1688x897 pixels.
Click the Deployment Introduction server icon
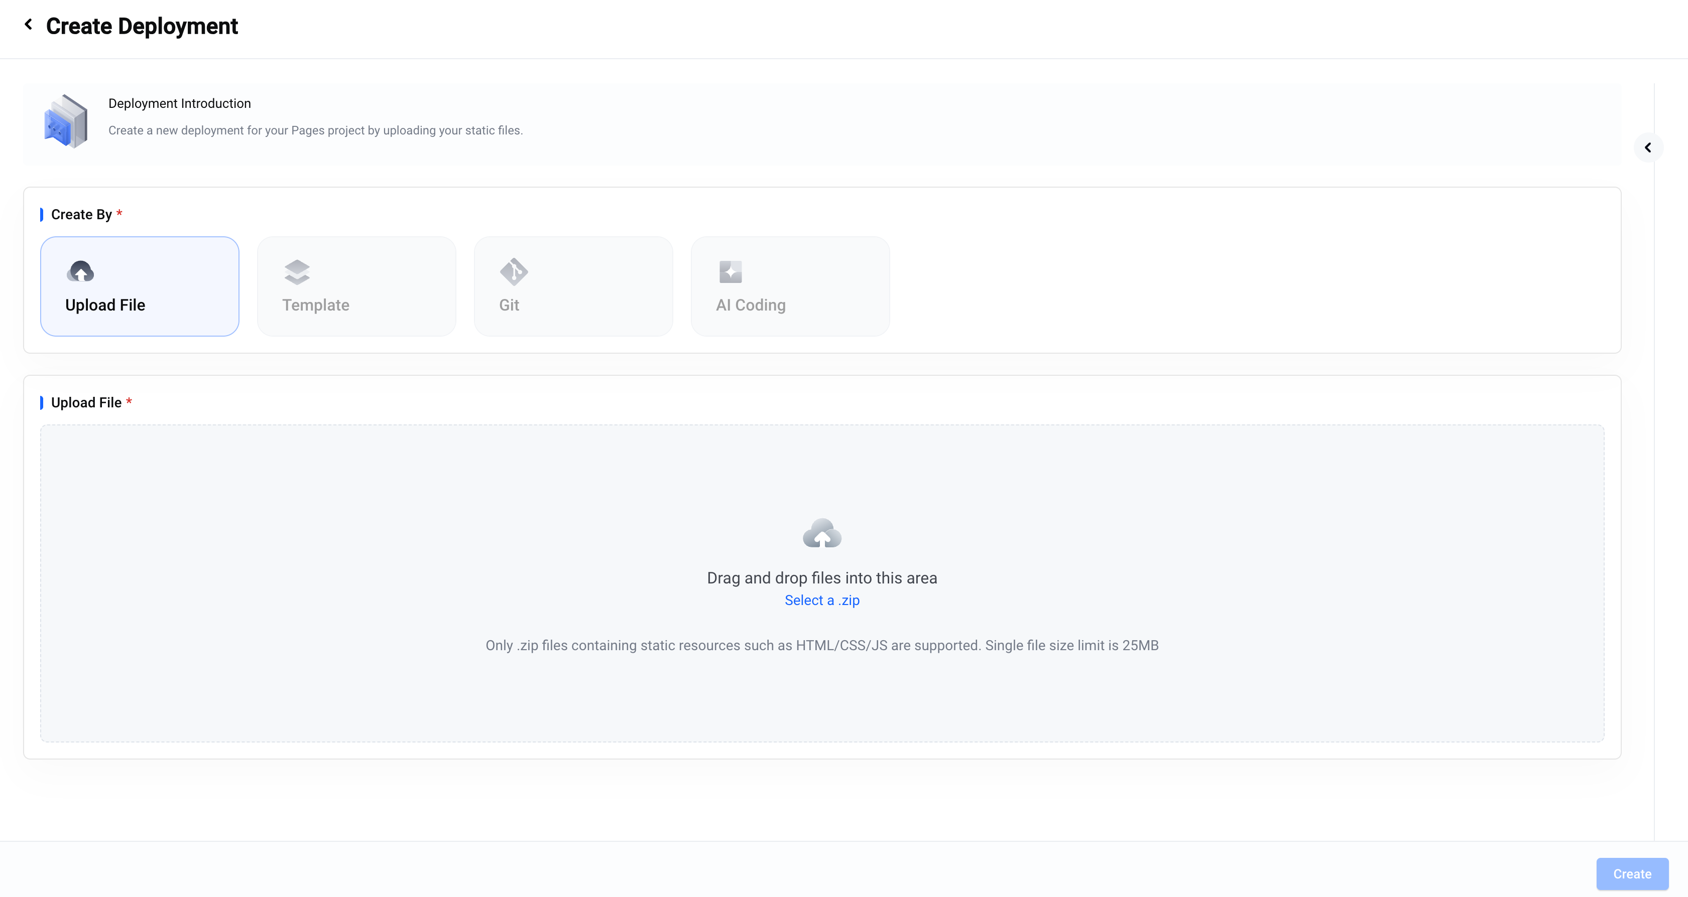[x=66, y=122]
